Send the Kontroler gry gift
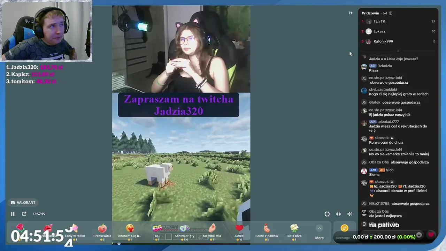 click(184, 232)
